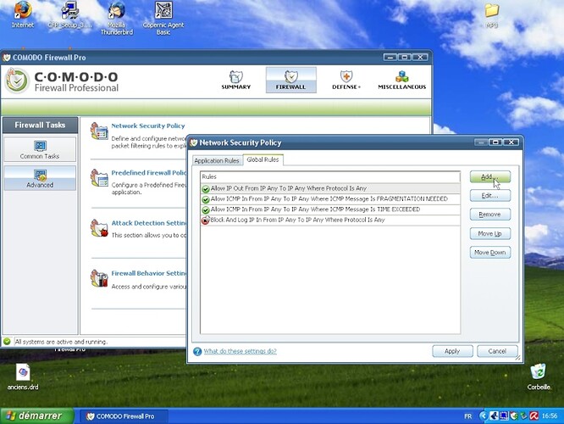Open the Attack Detection Settings link
564x424 pixels.
pos(149,223)
